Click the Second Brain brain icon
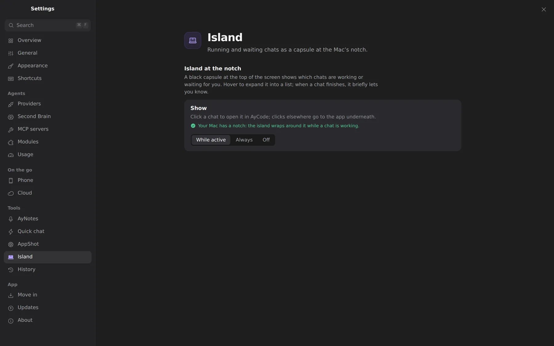The width and height of the screenshot is (554, 346). tap(11, 117)
